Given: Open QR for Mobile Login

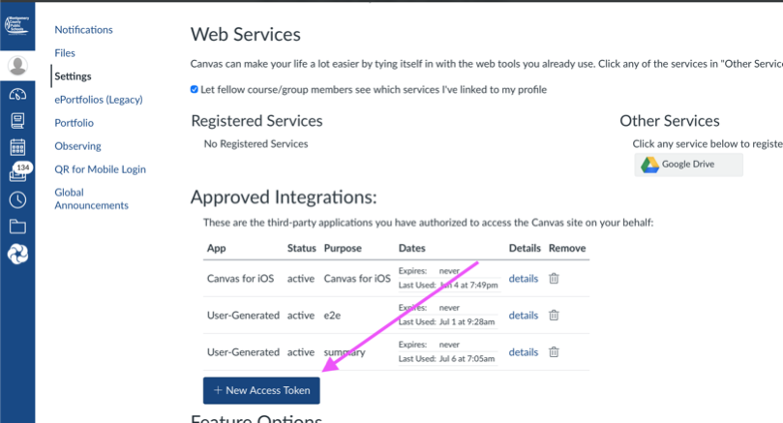Looking at the screenshot, I should [100, 169].
